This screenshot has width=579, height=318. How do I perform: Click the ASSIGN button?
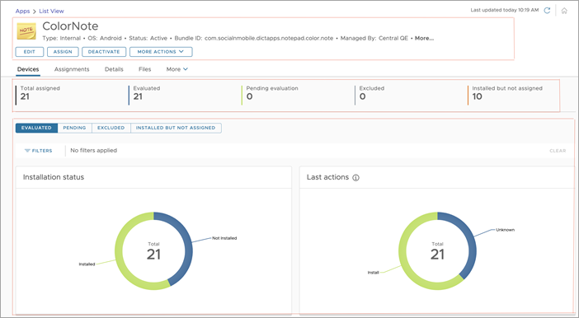point(63,52)
